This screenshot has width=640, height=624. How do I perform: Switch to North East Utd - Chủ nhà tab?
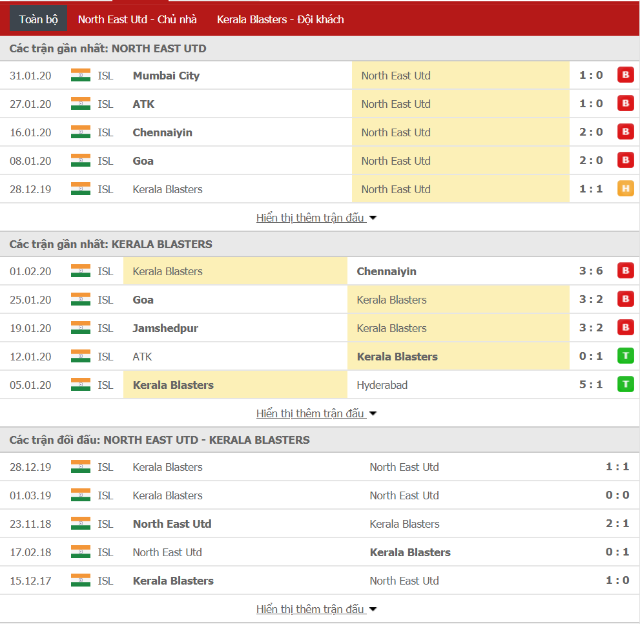coord(137,19)
